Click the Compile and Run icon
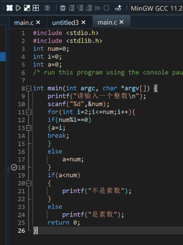 coord(27,8)
